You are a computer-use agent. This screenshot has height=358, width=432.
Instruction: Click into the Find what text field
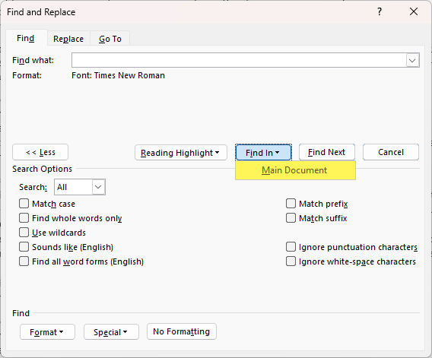point(239,60)
